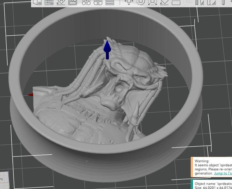Click the red X-axis arrow handle
This screenshot has height=189, width=232.
coord(30,95)
